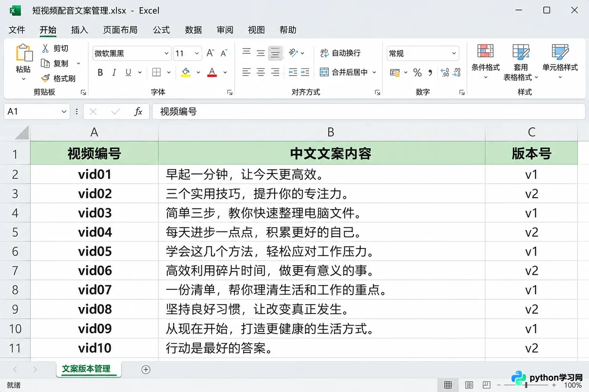Viewport: 589px width, 392px height.
Task: Click the Name Box A1
Action: coord(37,112)
